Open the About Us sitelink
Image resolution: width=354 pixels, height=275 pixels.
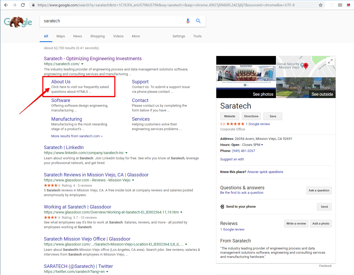[61, 82]
